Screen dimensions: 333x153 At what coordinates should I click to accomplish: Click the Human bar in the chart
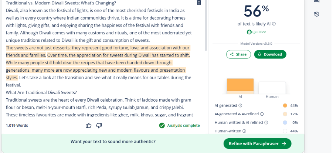coord(272,88)
